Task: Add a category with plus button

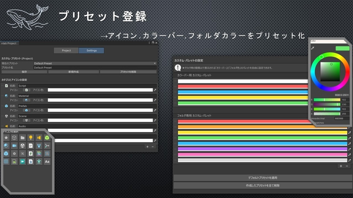Action: [148, 146]
